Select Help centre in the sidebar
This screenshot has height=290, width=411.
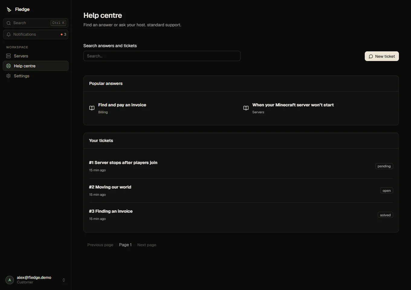(36, 66)
